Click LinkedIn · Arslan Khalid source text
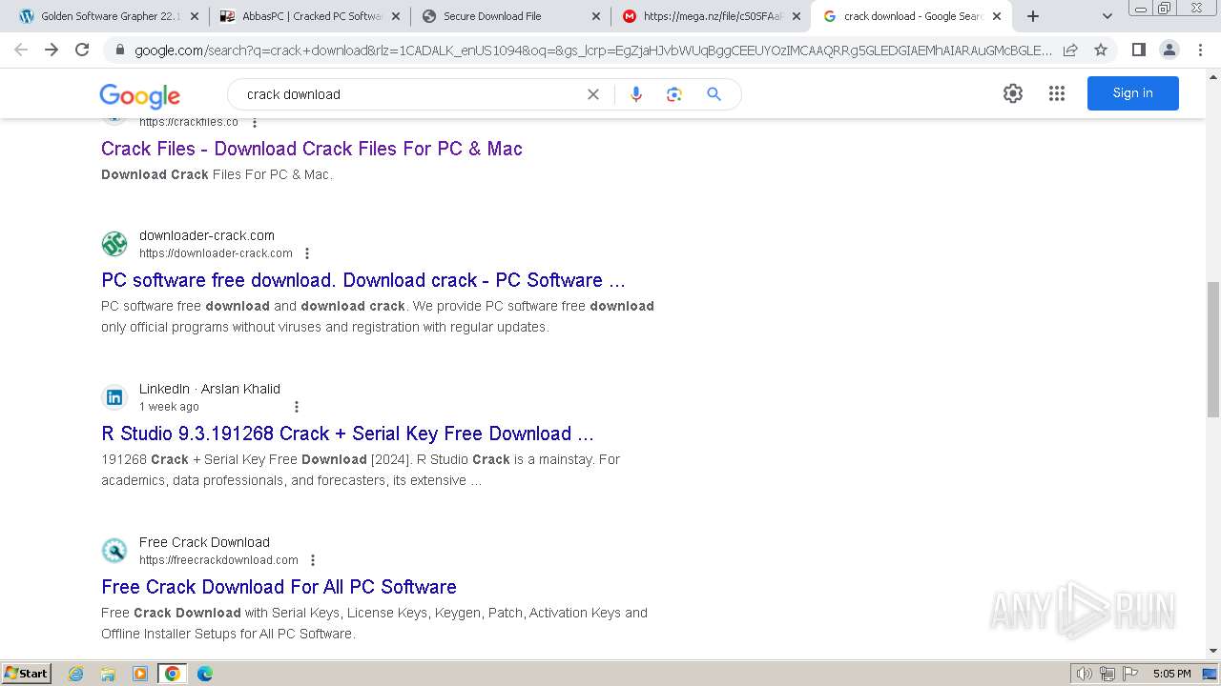Screen dimensions: 1221x686 point(210,389)
